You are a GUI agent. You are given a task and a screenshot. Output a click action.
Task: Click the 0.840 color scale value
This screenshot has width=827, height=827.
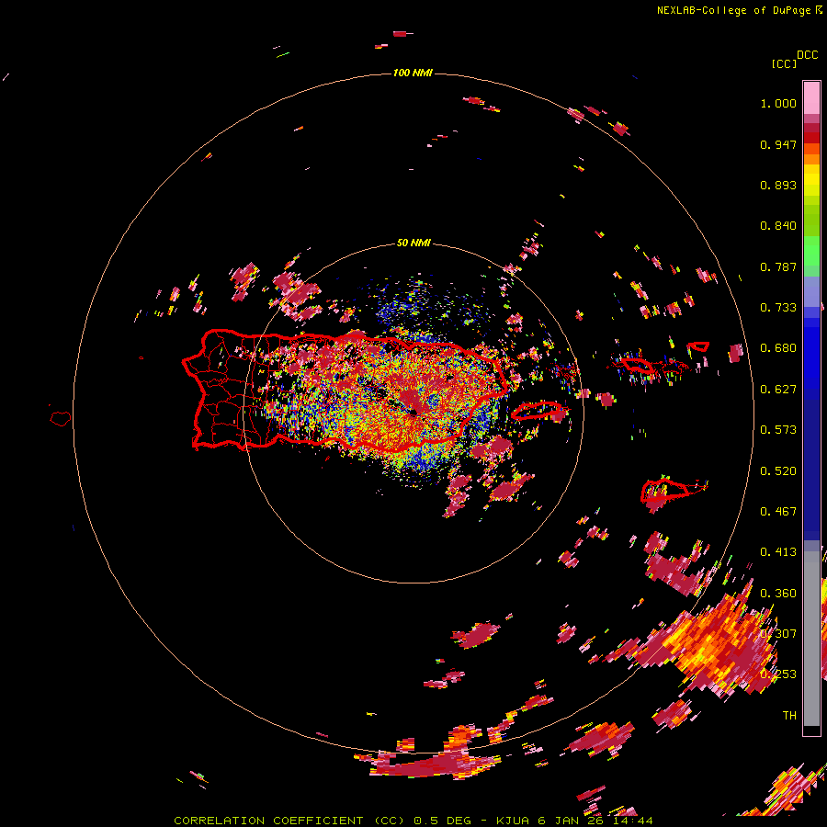[778, 226]
